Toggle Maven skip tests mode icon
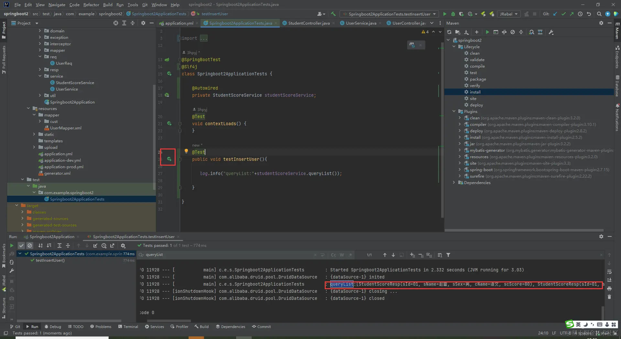 [x=513, y=32]
